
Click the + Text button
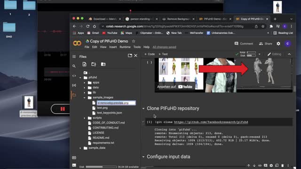click(163, 54)
